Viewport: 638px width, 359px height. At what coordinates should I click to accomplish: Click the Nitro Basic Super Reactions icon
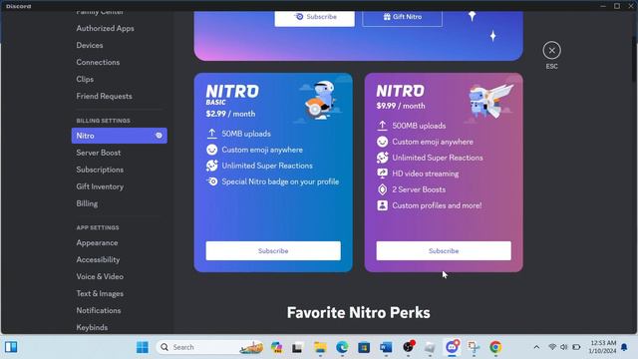tap(211, 166)
